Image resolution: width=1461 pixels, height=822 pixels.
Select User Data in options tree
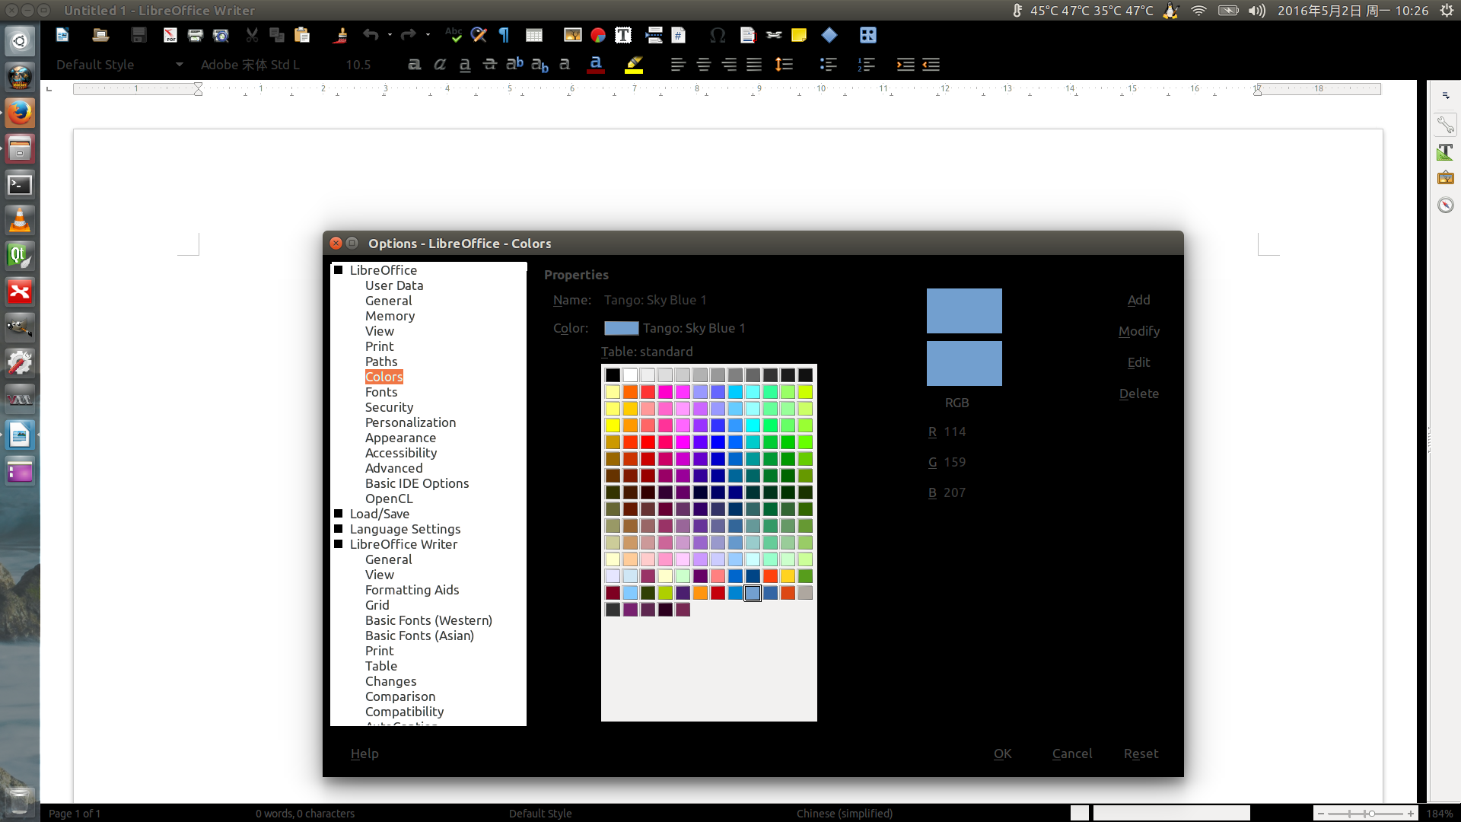coord(394,285)
